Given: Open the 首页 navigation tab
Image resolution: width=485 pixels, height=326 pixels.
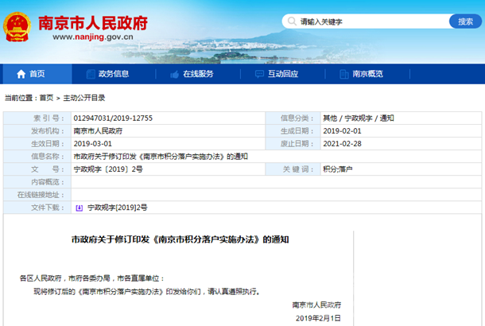Looking at the screenshot, I should 36,74.
